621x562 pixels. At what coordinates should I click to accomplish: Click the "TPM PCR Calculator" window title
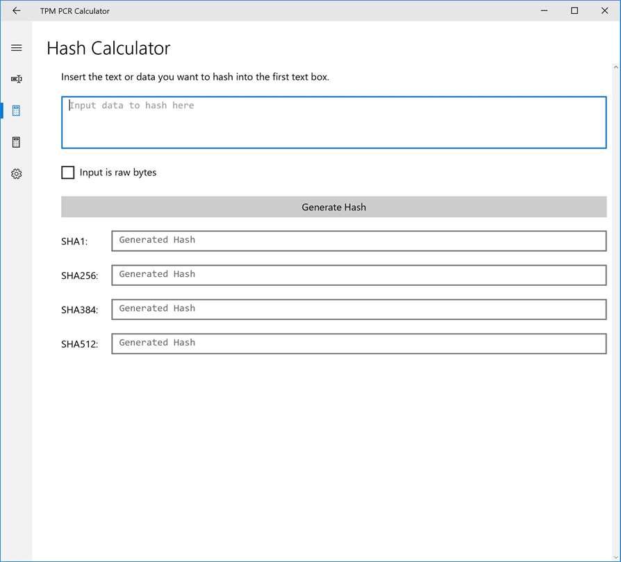point(75,11)
